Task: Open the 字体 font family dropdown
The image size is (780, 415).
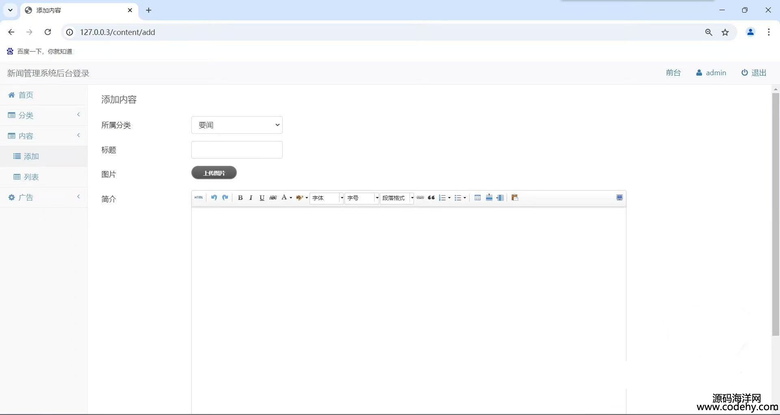Action: point(327,198)
